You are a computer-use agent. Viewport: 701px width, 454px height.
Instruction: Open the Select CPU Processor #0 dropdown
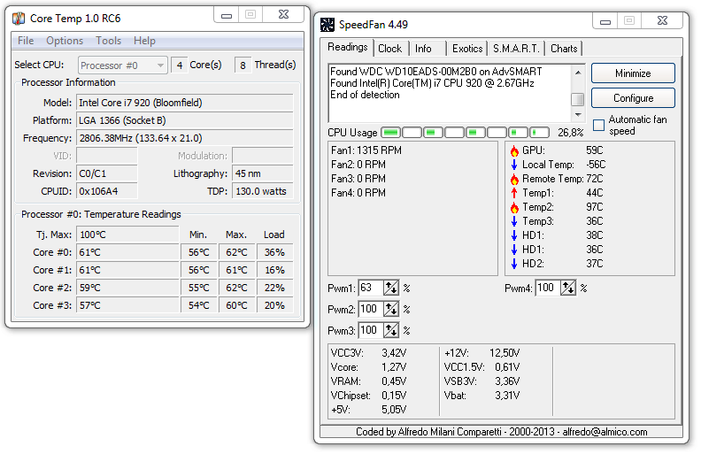coord(123,65)
